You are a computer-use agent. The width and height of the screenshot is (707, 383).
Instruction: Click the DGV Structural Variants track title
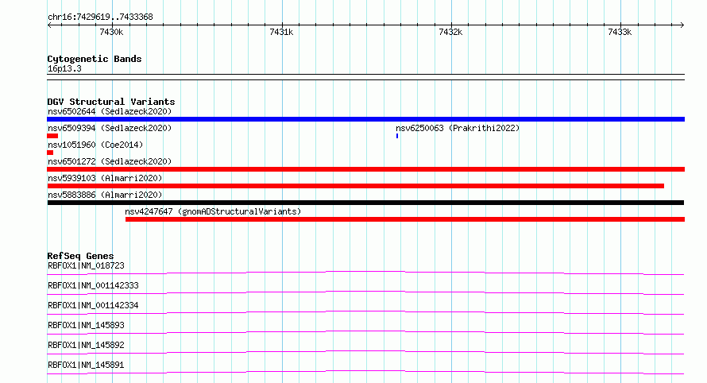[x=111, y=102]
